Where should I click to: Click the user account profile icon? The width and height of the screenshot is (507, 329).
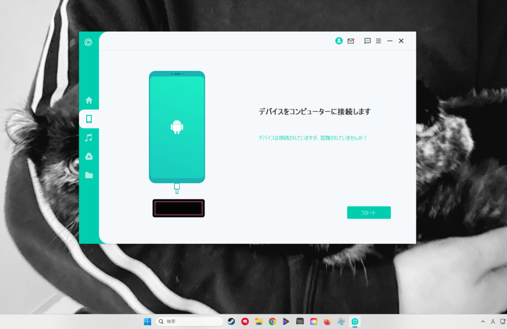click(339, 41)
